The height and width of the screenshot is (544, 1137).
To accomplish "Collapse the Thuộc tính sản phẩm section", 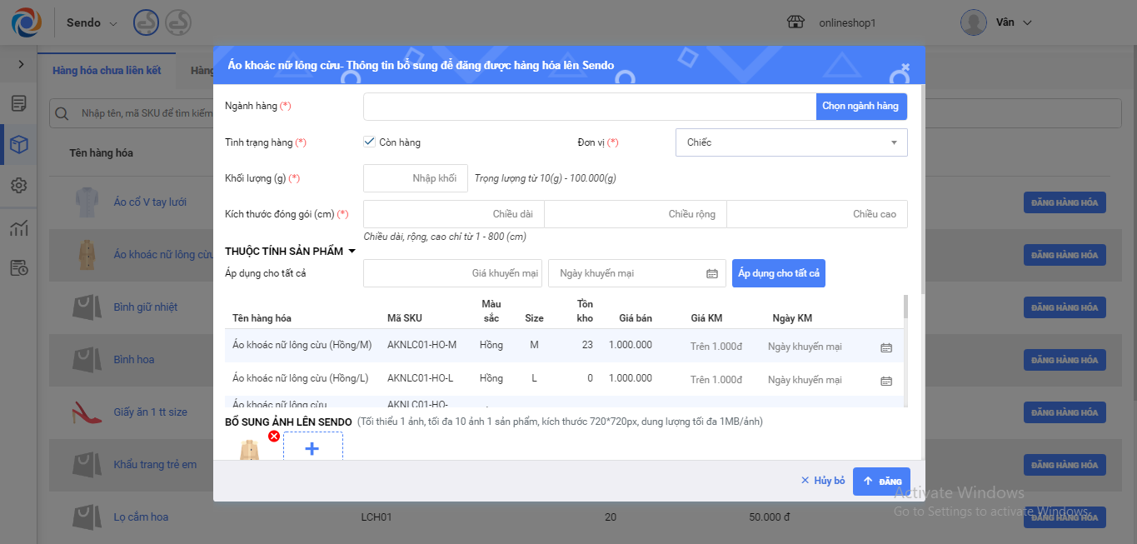I will pyautogui.click(x=352, y=252).
